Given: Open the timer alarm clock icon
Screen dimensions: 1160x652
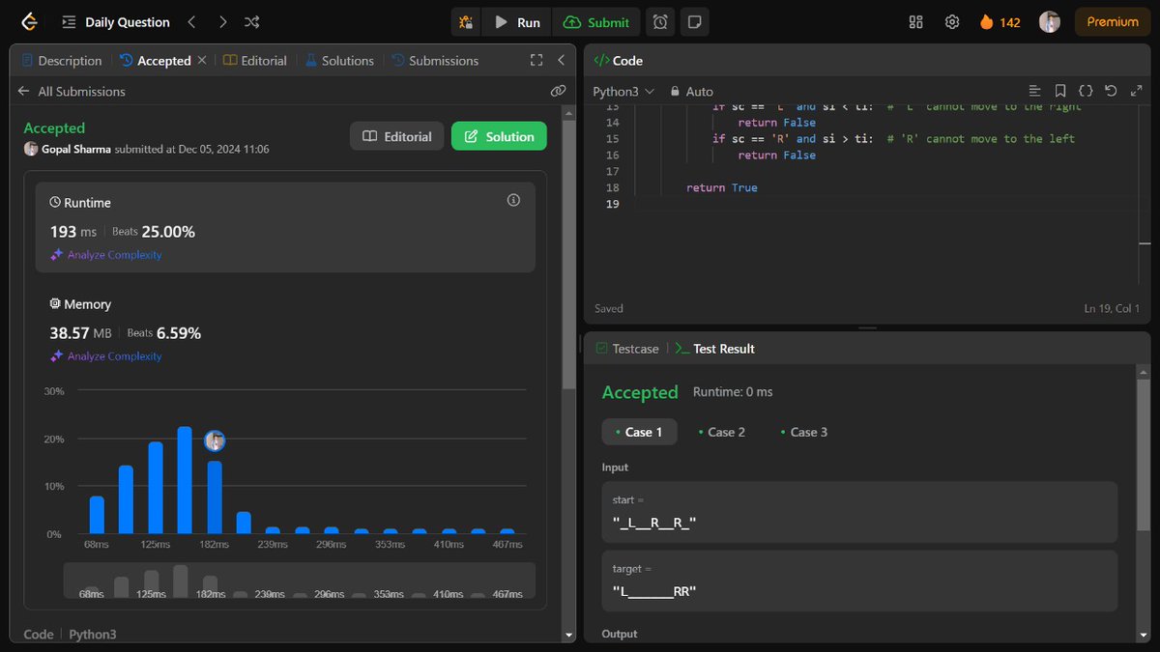Looking at the screenshot, I should pos(660,21).
